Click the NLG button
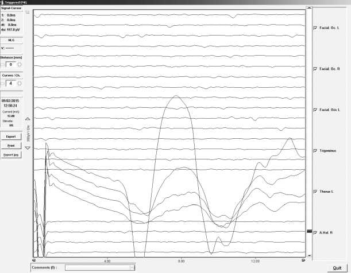Viewport: 351px width, 273px height. point(11,40)
